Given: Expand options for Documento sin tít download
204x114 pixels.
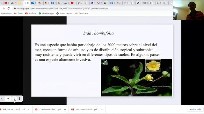Looking at the screenshot, I should [101, 109].
